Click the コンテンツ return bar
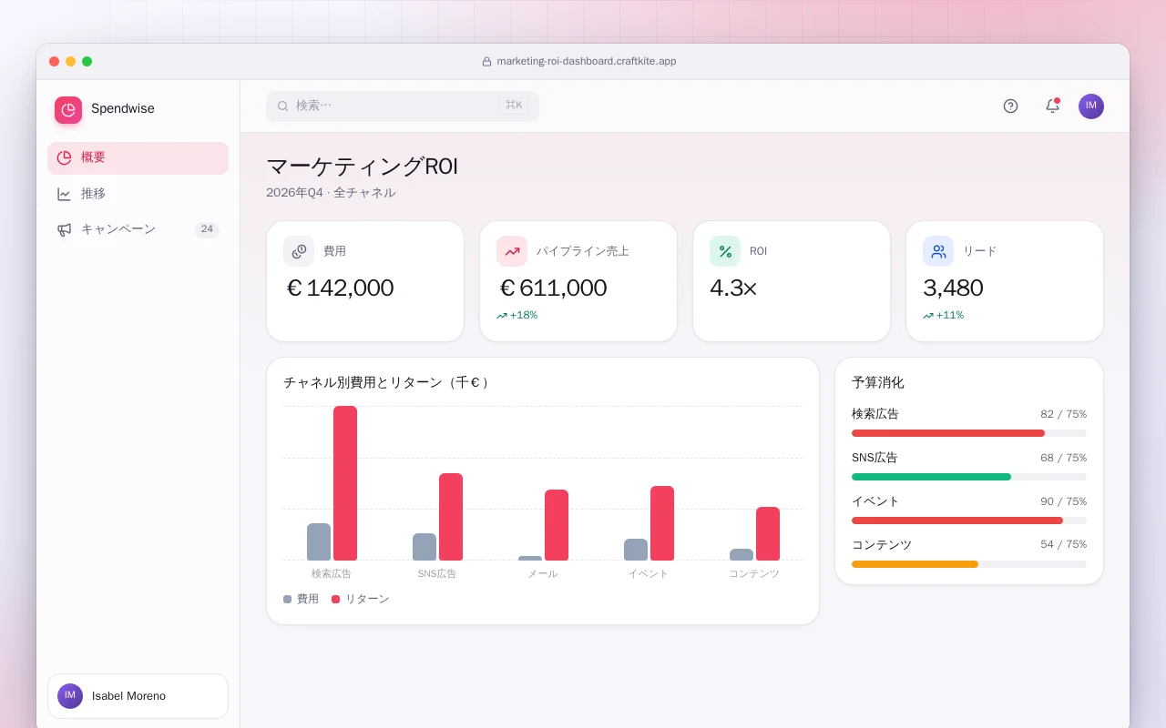The height and width of the screenshot is (728, 1166). click(768, 534)
